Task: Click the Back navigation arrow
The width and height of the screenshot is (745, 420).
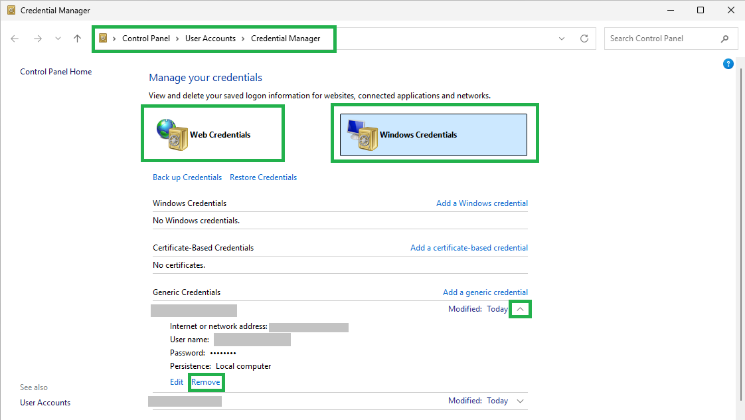Action: [15, 39]
